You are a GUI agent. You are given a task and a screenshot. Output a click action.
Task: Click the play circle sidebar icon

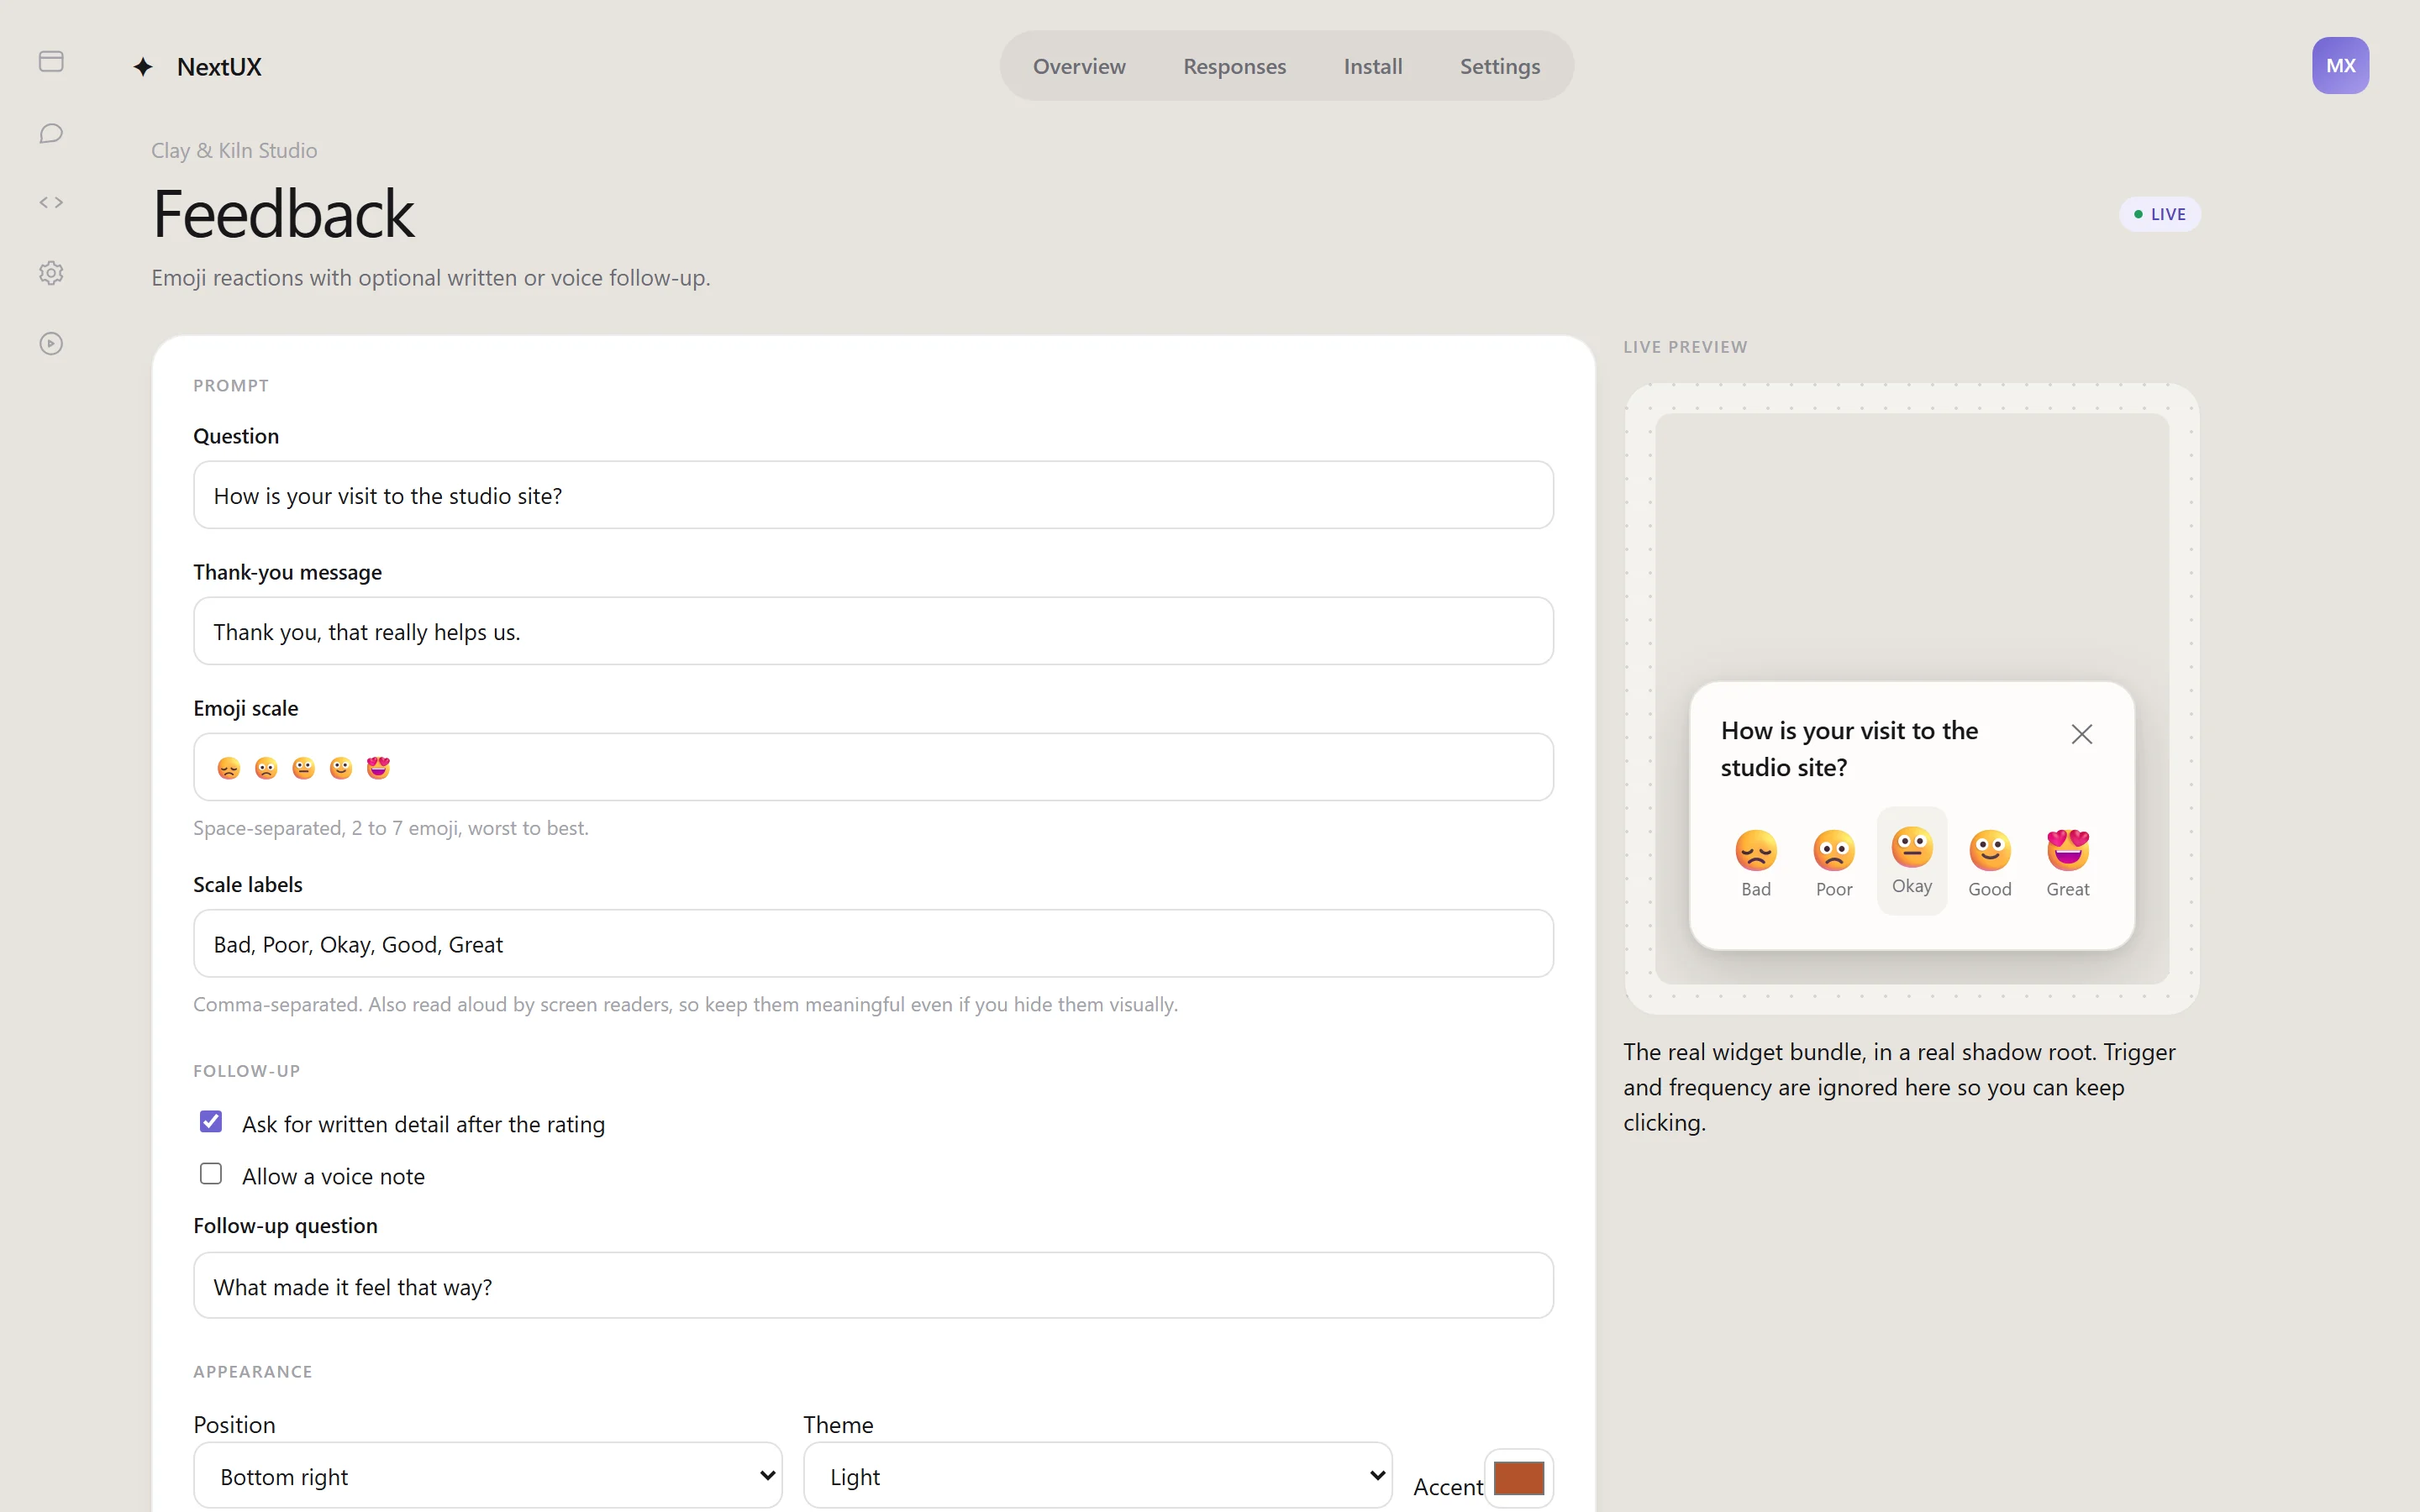(x=51, y=344)
